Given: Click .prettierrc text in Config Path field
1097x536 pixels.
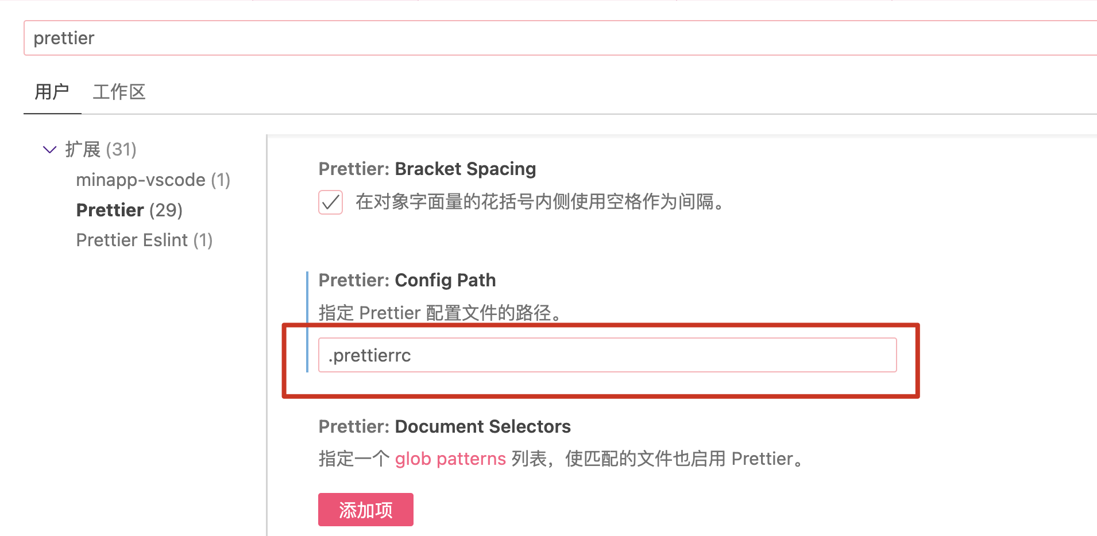Looking at the screenshot, I should click(x=369, y=356).
